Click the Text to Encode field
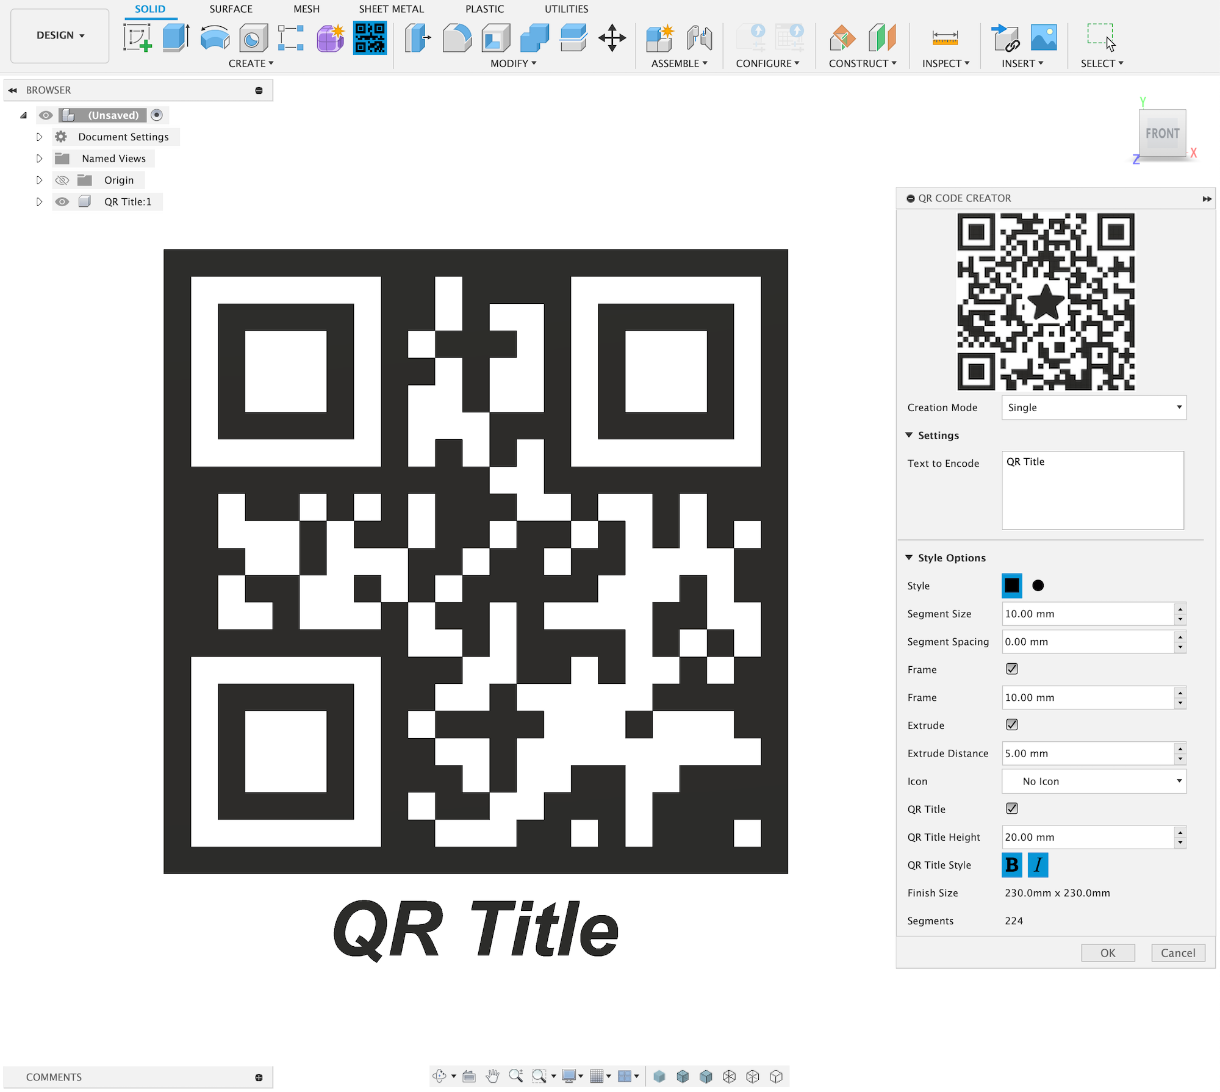This screenshot has height=1092, width=1220. pyautogui.click(x=1093, y=490)
